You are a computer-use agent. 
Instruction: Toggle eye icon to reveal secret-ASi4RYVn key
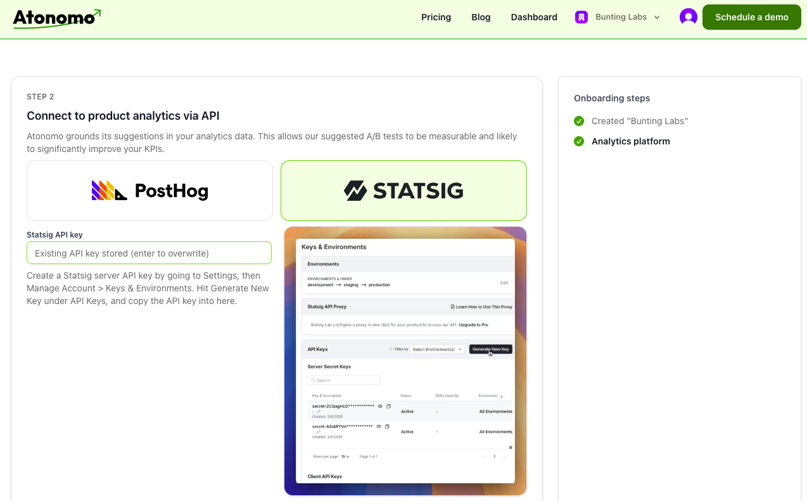(x=378, y=426)
